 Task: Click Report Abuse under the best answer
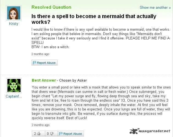click(x=71, y=134)
